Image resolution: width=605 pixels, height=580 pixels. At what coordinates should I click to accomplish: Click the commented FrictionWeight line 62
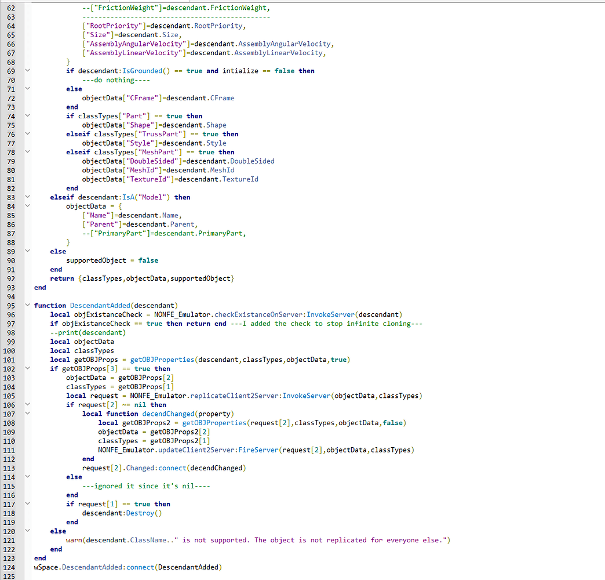(x=176, y=8)
